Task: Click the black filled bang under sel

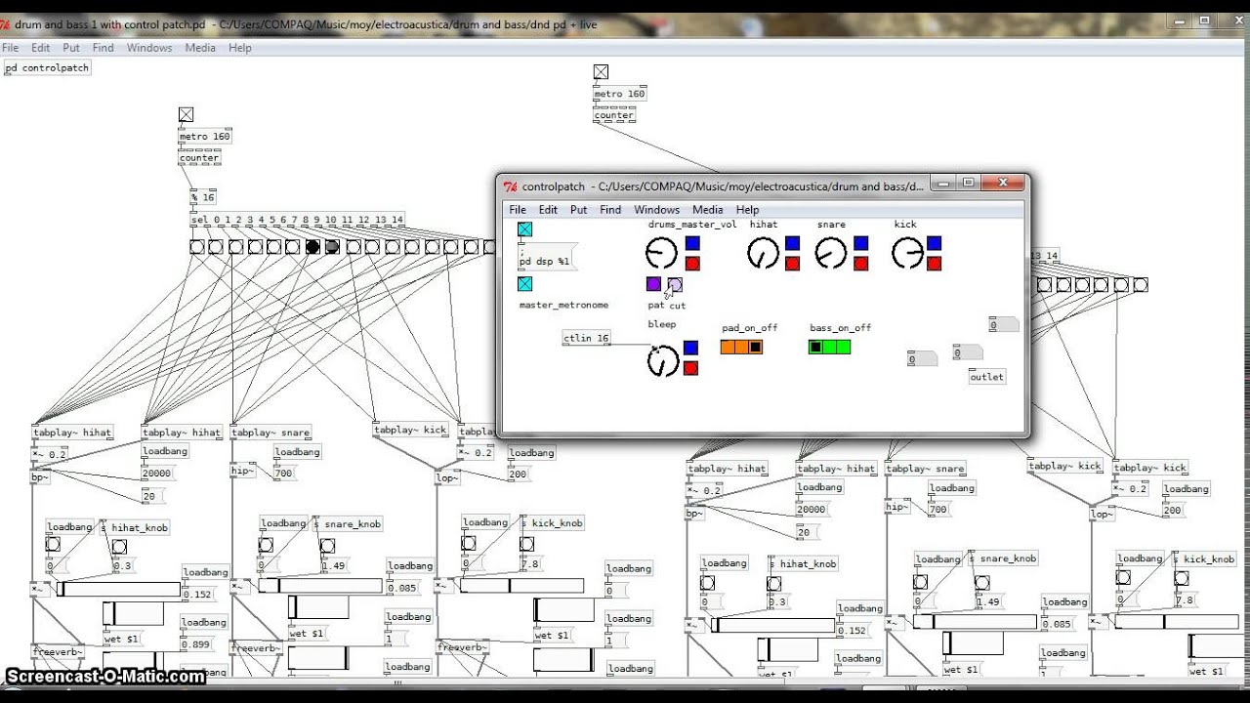Action: coord(312,247)
